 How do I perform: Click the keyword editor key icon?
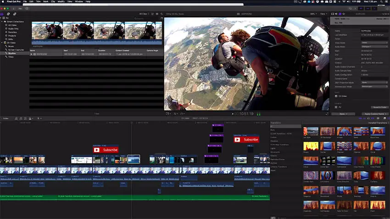click(20, 8)
